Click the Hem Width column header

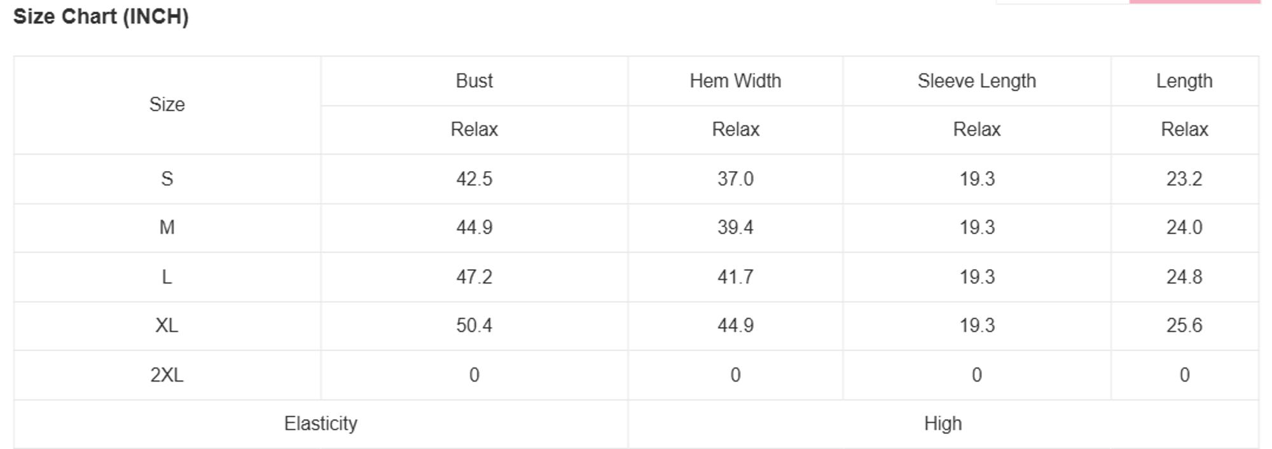735,81
